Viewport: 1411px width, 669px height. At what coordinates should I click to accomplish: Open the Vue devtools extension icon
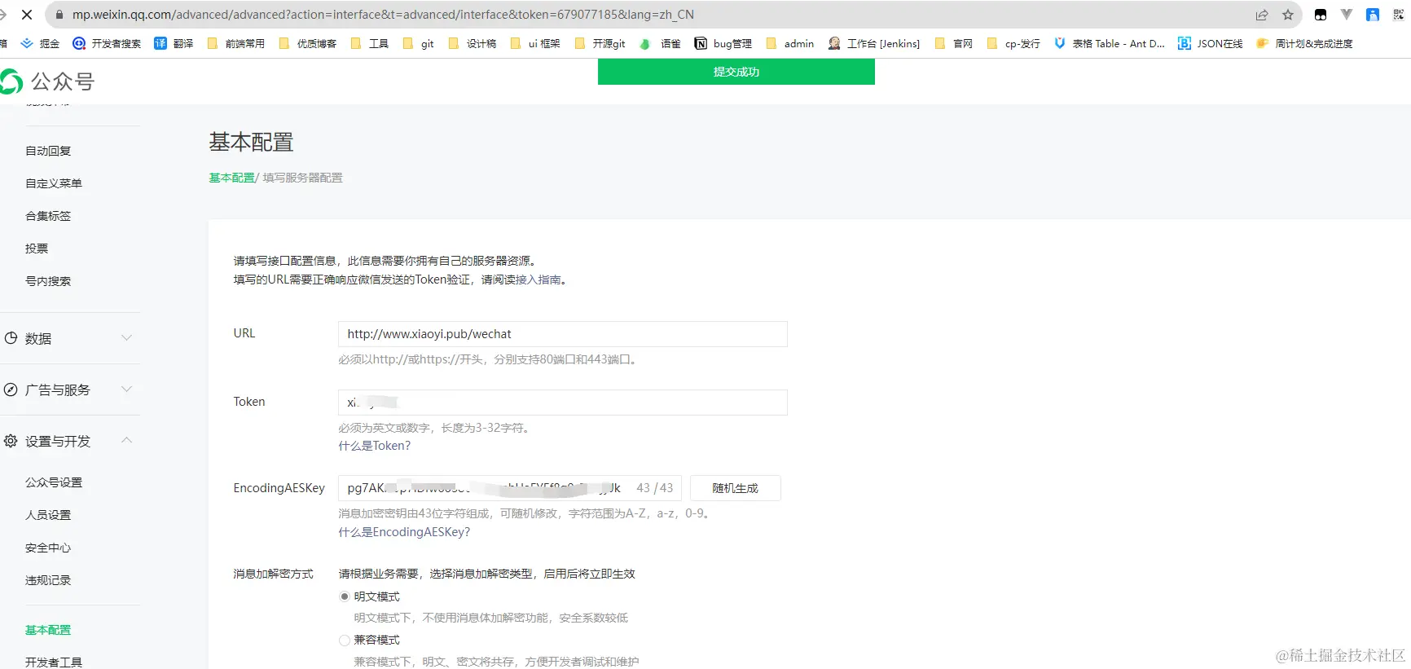(x=1347, y=15)
